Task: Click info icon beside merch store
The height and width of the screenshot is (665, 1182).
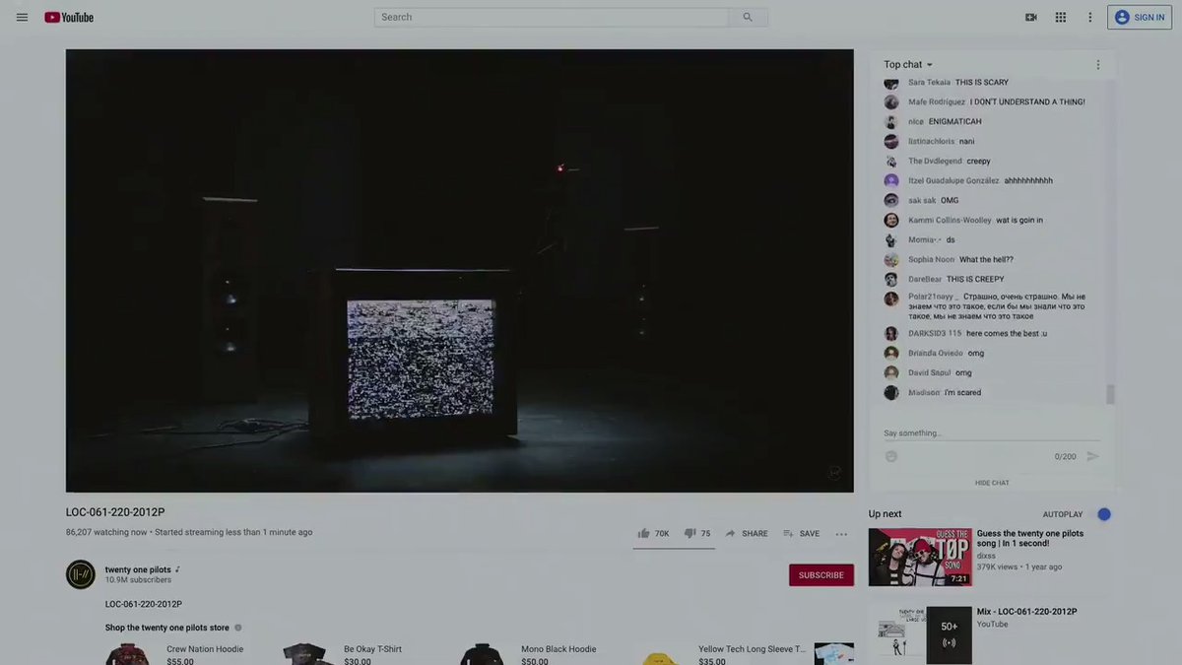Action: (x=238, y=628)
